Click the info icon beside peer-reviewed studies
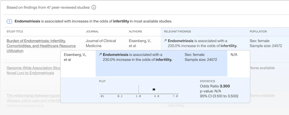Screen dimensions: 289x115 [94, 7]
